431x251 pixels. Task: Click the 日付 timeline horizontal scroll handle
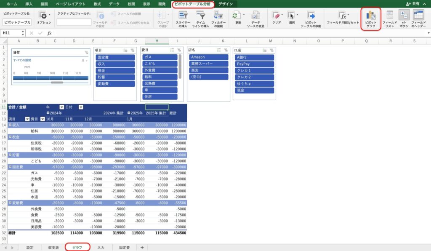tap(56, 83)
